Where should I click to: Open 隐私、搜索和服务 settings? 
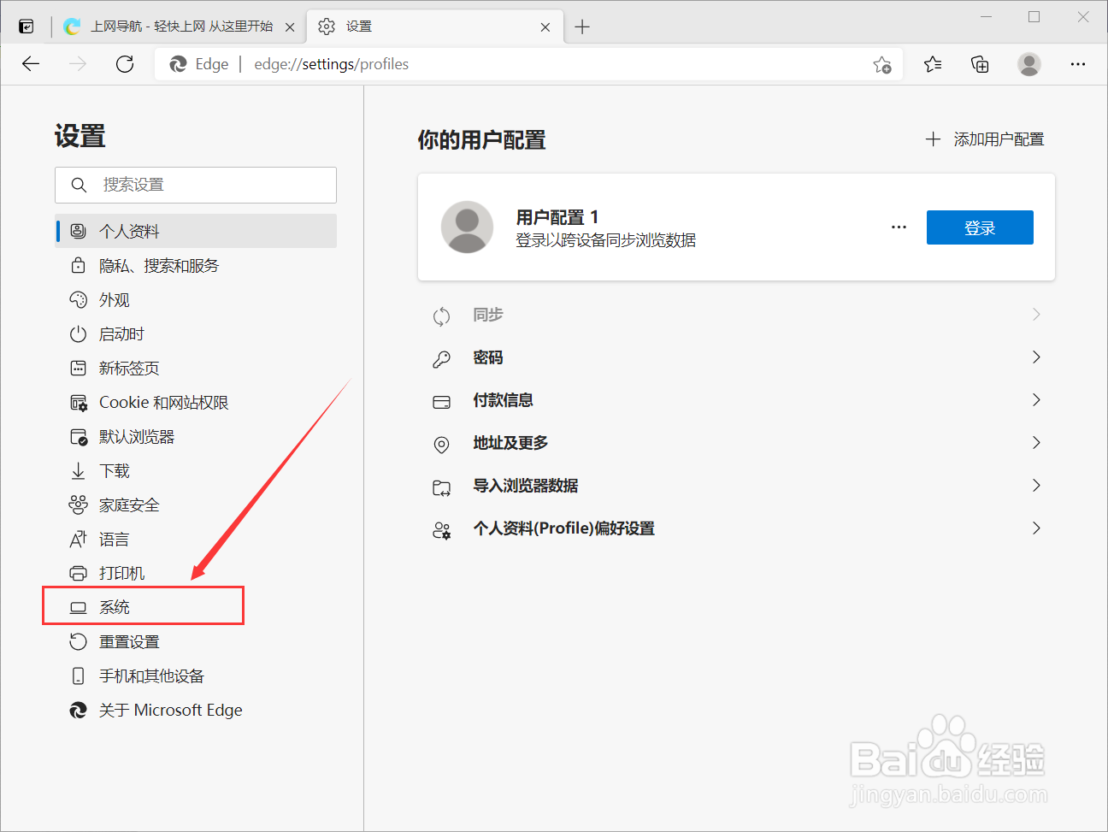coord(196,265)
